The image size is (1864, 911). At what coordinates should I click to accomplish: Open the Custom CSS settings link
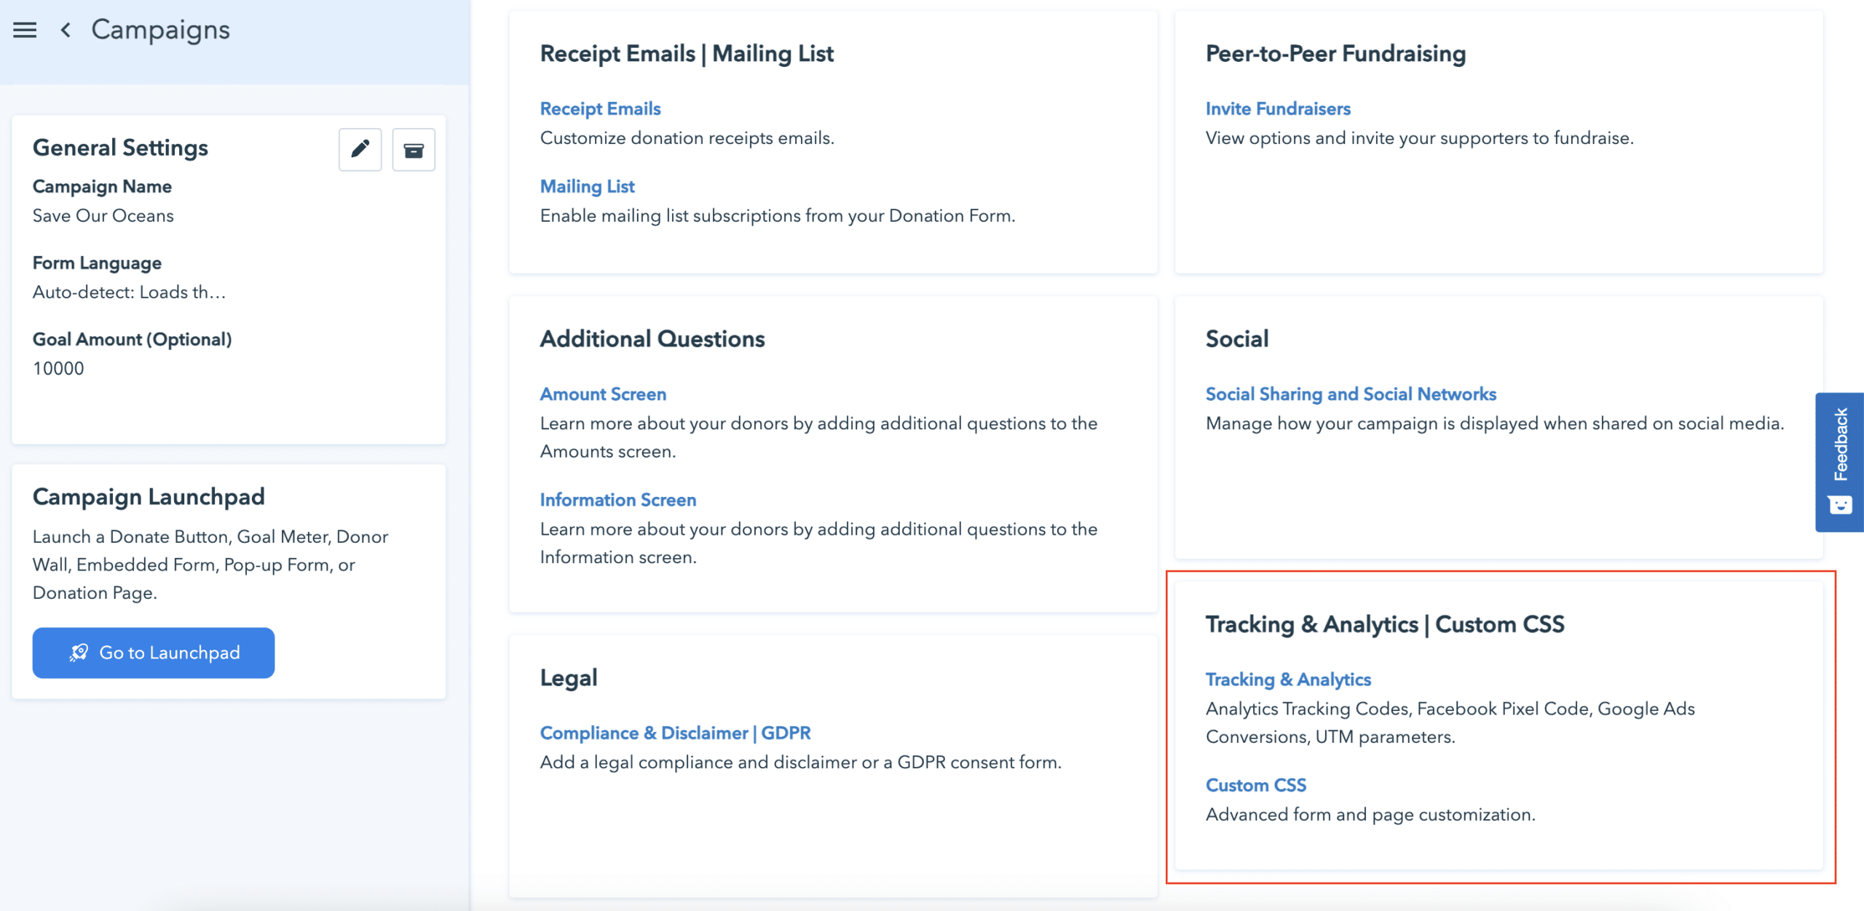pyautogui.click(x=1256, y=784)
